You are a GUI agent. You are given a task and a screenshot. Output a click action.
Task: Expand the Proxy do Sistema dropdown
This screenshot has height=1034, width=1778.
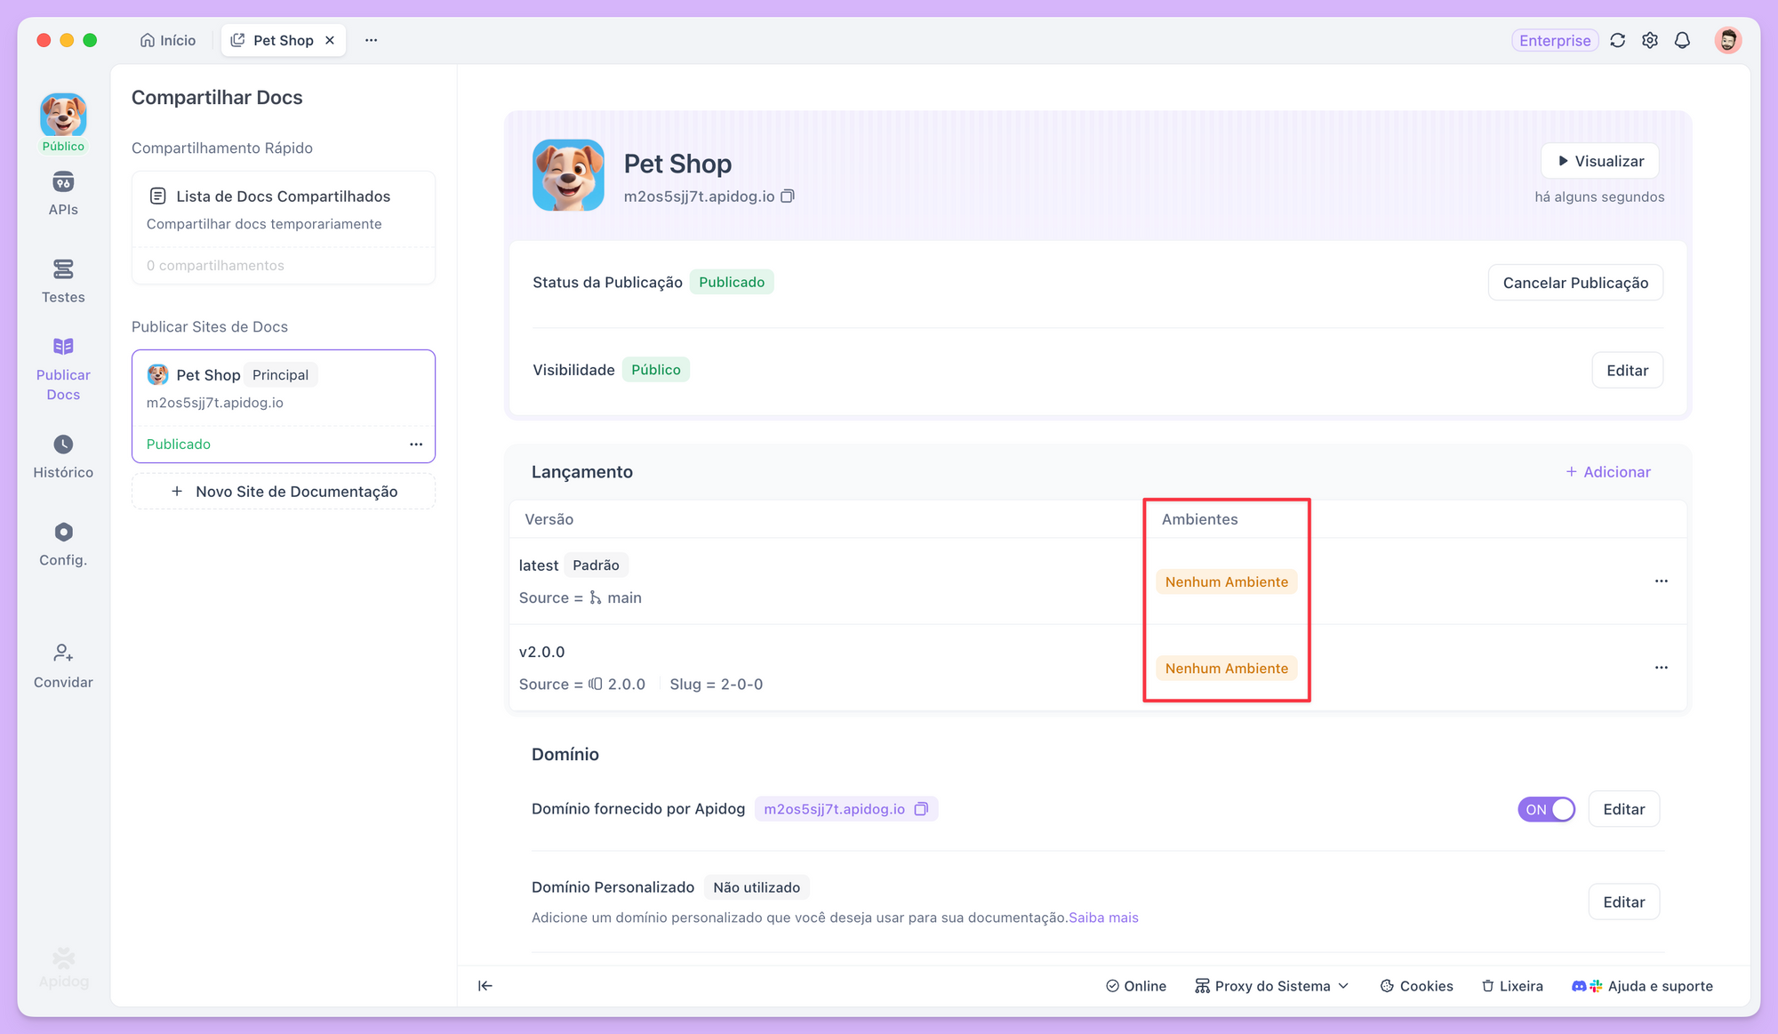pyautogui.click(x=1272, y=985)
